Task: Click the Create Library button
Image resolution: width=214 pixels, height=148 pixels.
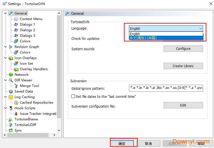Action: pos(183,66)
